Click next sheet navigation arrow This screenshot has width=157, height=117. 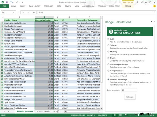tap(9, 112)
